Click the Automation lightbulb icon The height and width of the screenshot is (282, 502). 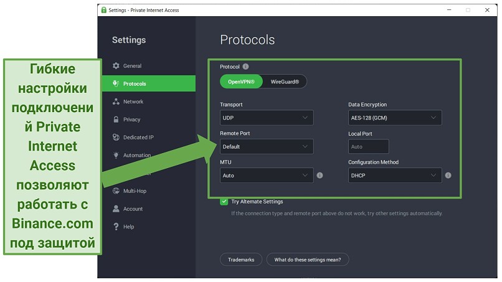click(x=116, y=155)
